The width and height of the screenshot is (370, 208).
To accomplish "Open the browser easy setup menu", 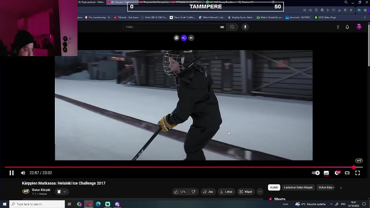I will coord(345,10).
